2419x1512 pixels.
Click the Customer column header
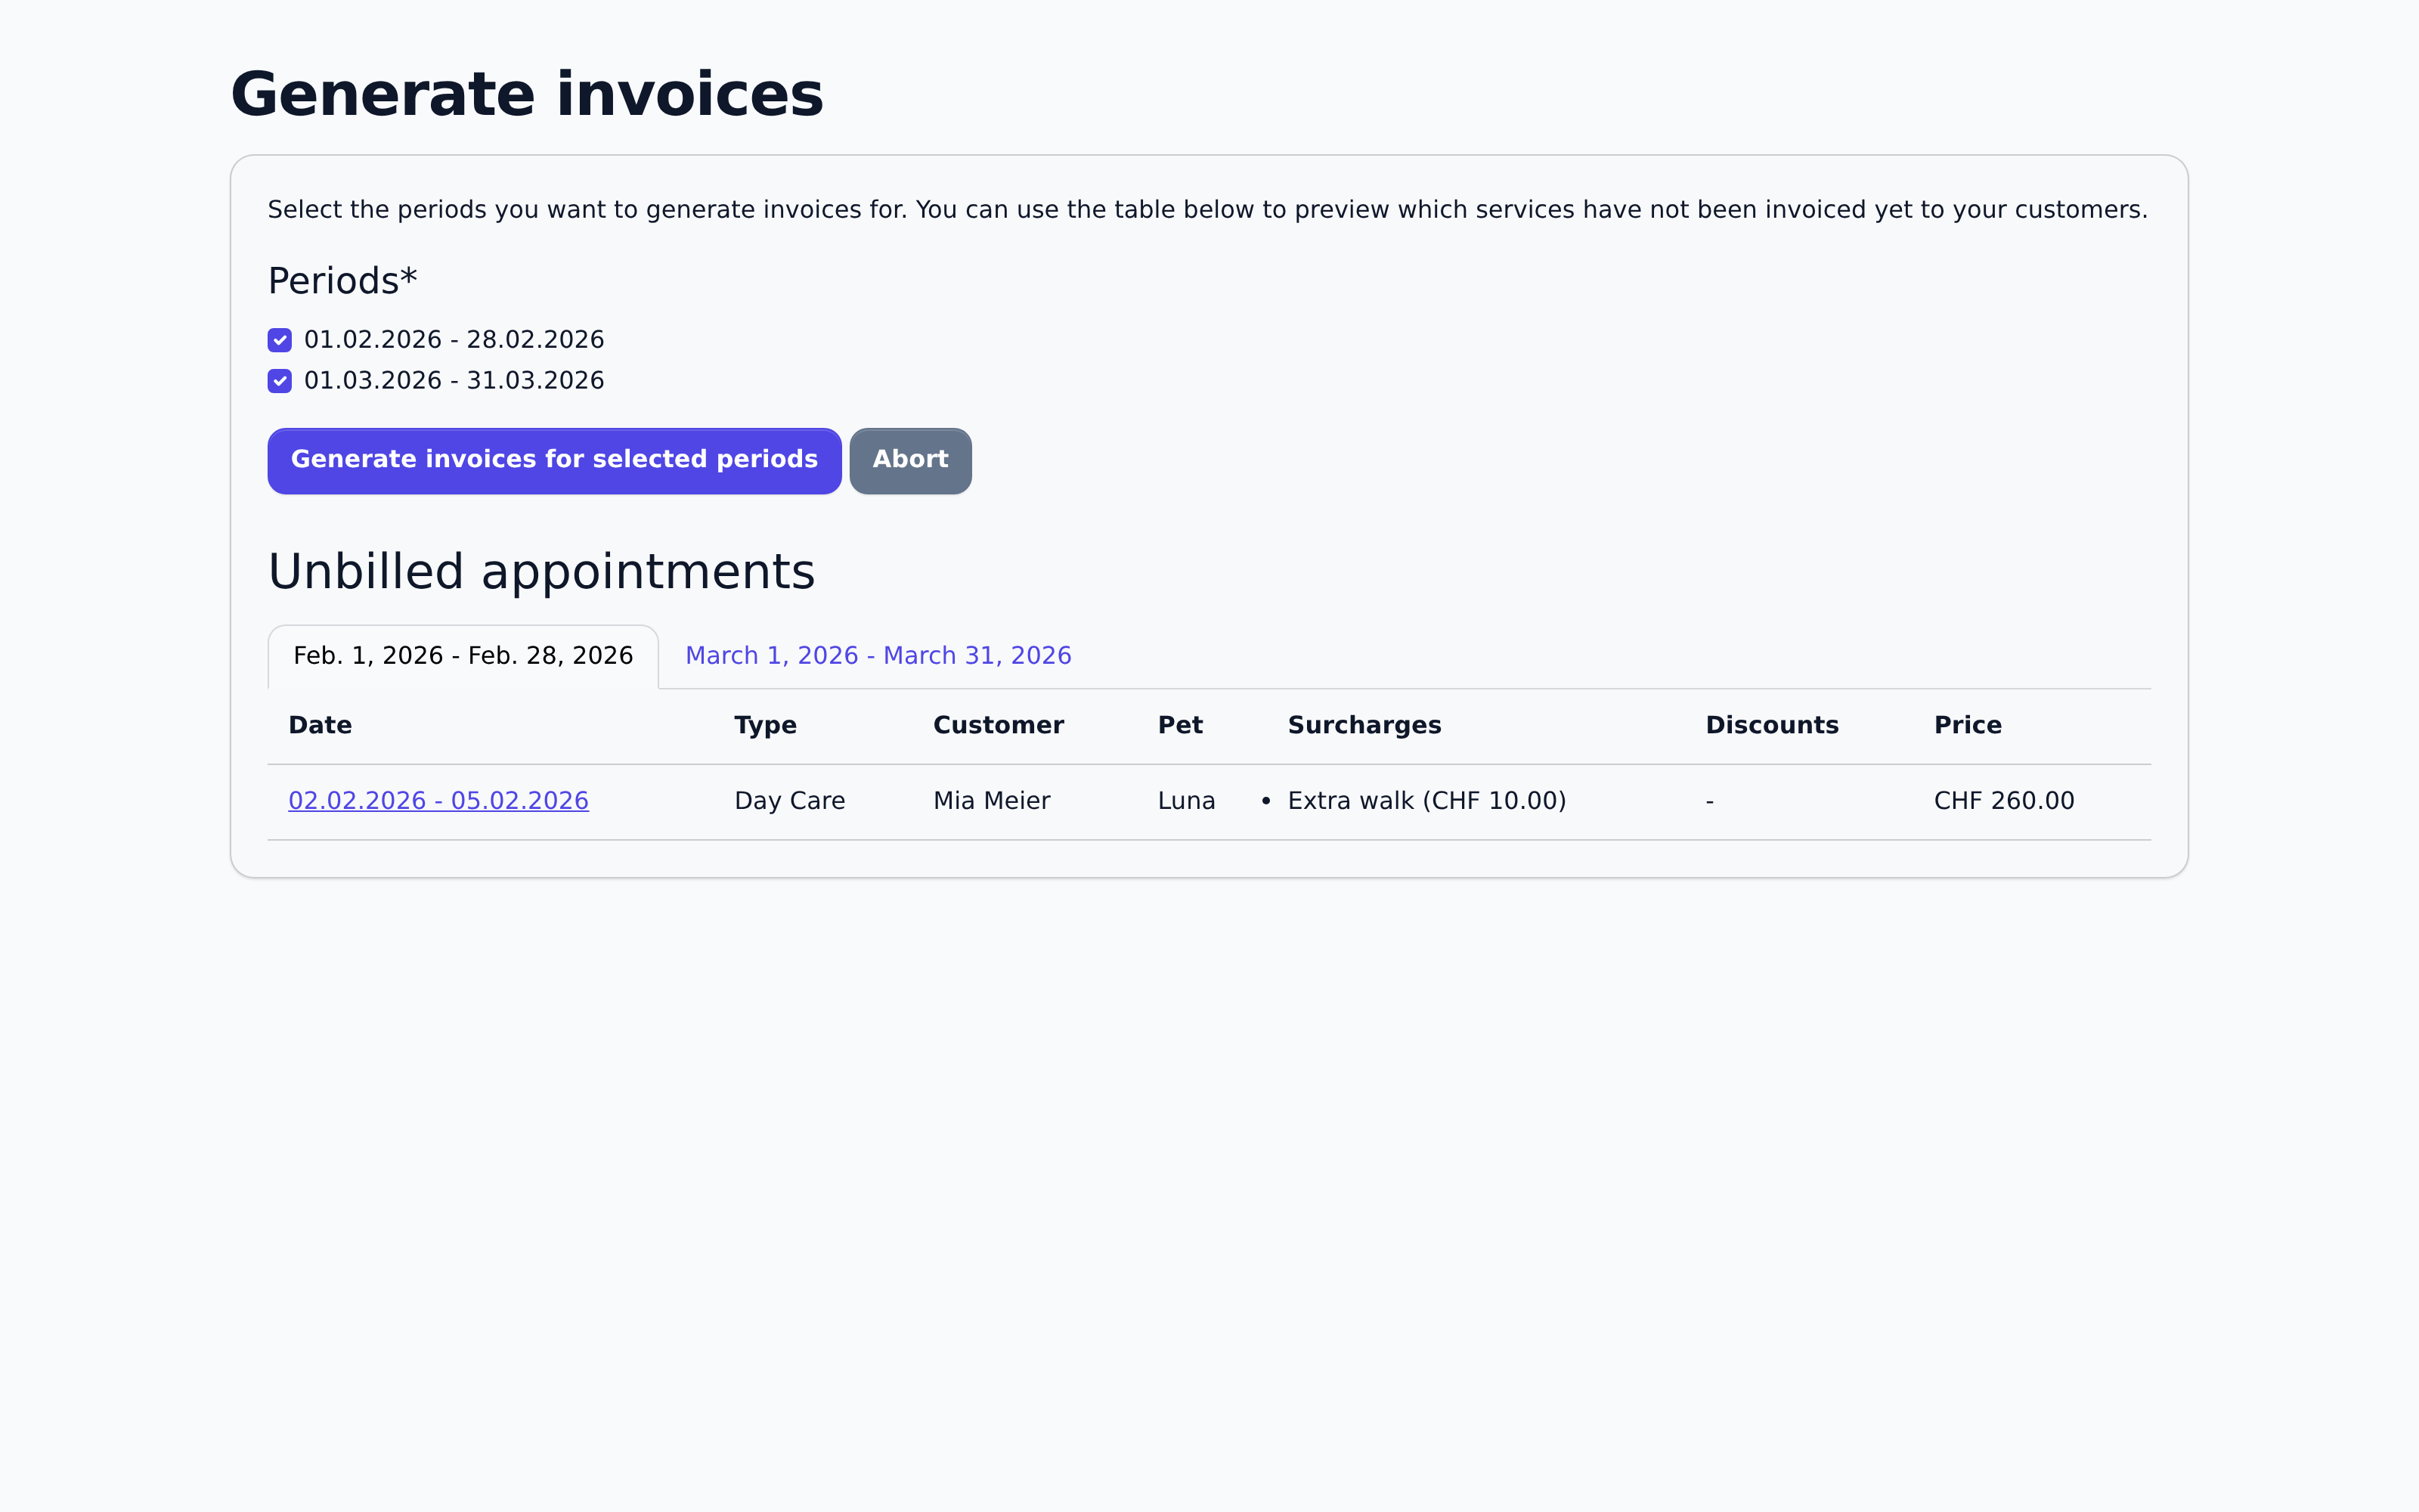tap(999, 725)
